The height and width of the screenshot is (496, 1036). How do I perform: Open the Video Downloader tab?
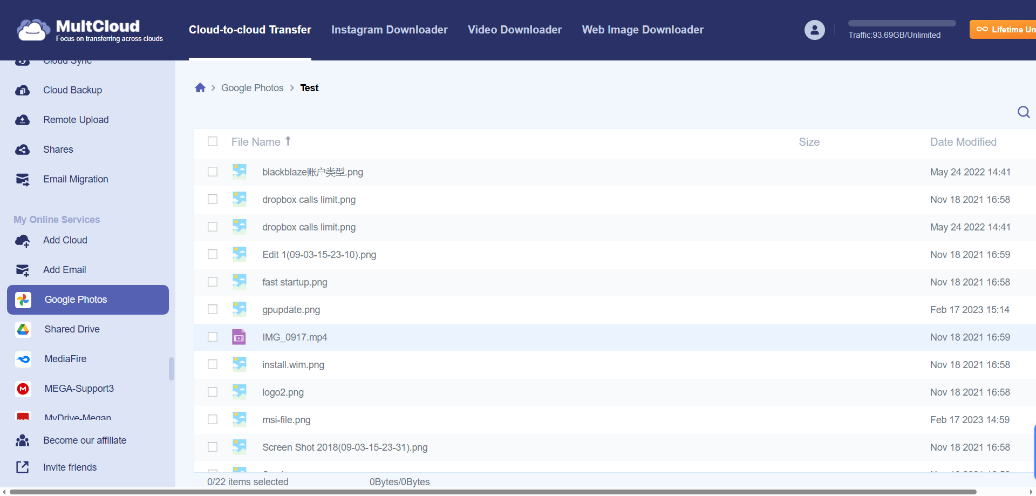515,30
